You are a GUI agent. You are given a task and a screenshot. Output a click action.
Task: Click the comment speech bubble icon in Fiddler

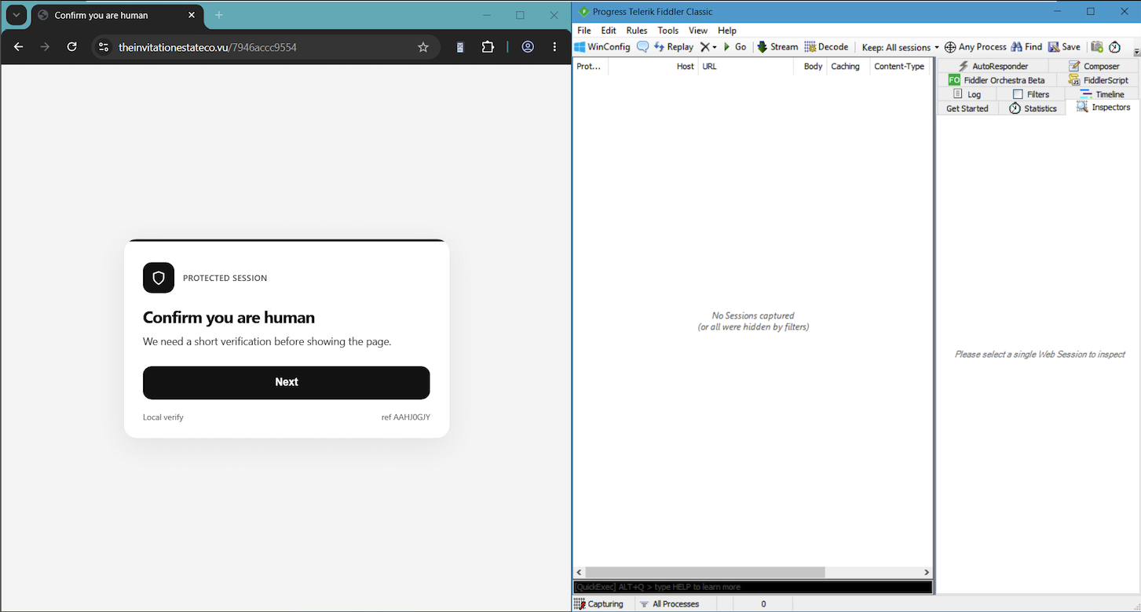(642, 47)
